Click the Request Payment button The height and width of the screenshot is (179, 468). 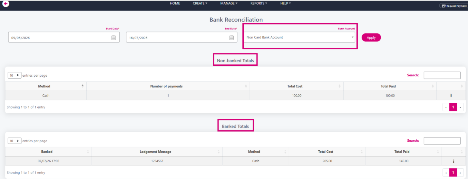click(x=454, y=6)
